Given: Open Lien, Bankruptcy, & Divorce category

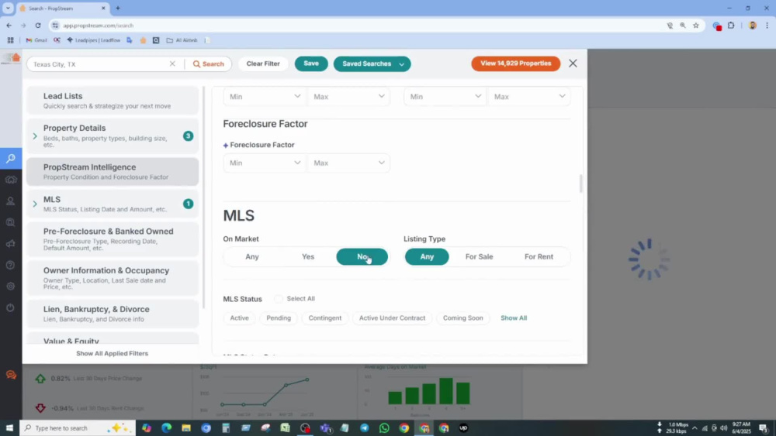Looking at the screenshot, I should 113,314.
